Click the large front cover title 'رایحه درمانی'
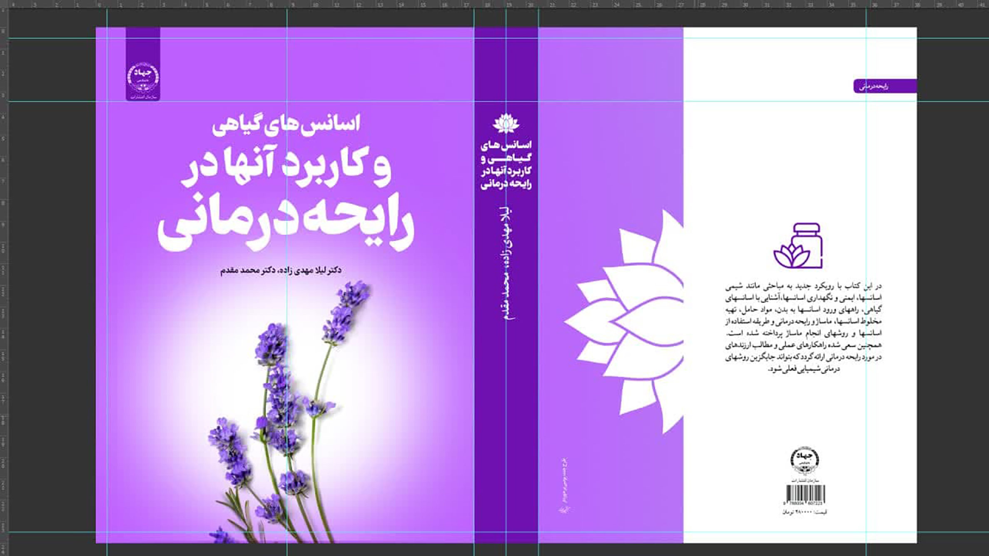 (286, 223)
